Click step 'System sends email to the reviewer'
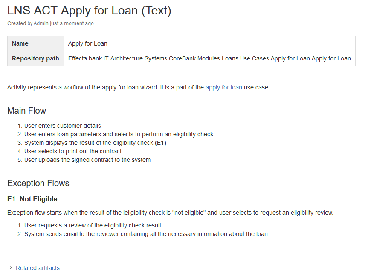371x276 pixels. 146,234
